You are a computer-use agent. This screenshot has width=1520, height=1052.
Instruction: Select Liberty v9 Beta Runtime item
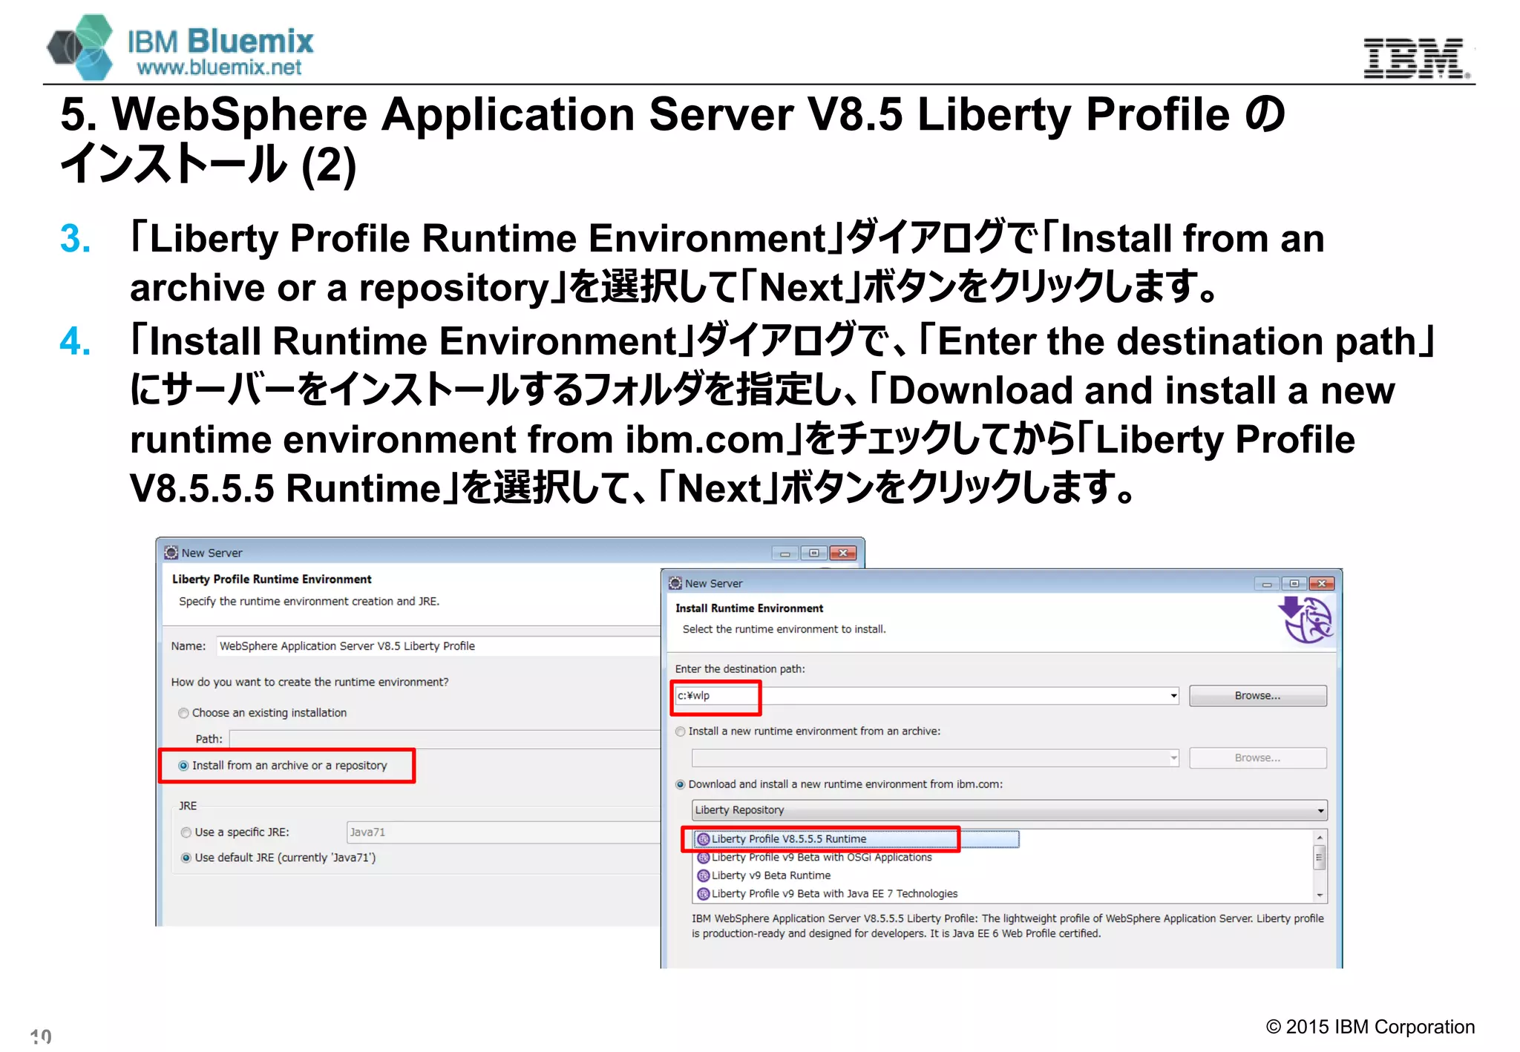(x=771, y=875)
